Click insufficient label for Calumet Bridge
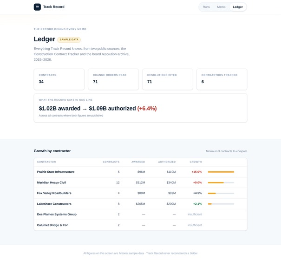This screenshot has height=266, width=281. 195,225
